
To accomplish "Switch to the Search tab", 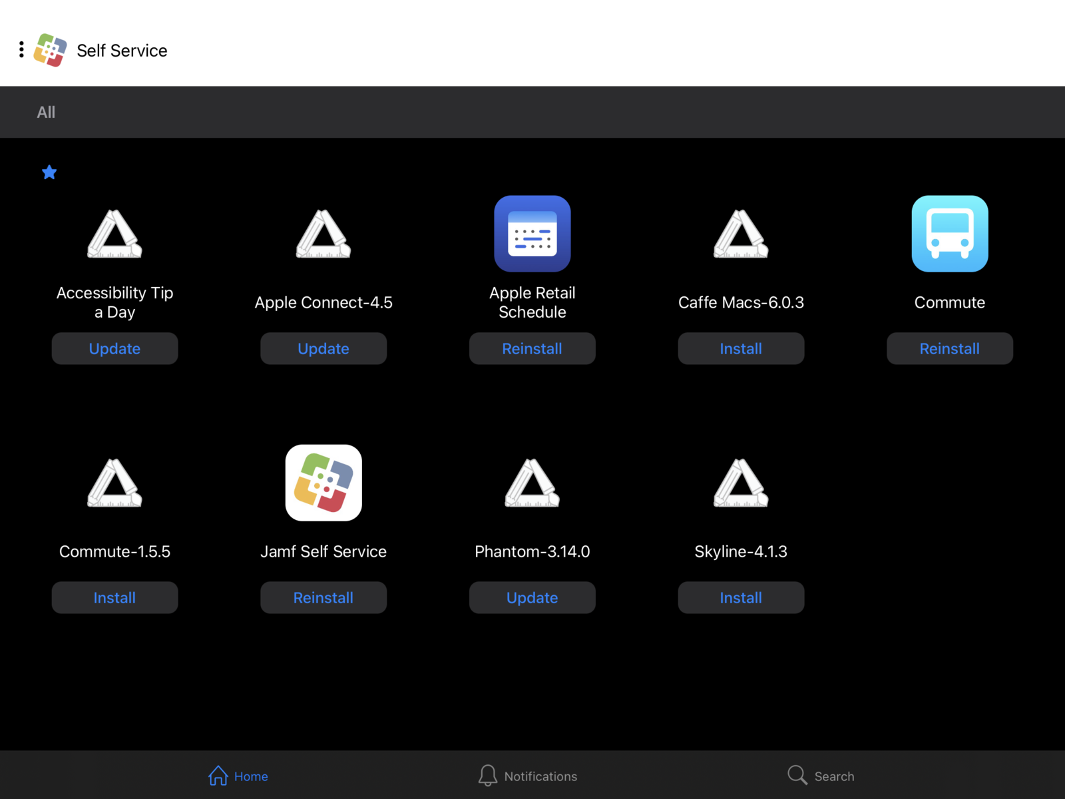I will point(821,776).
